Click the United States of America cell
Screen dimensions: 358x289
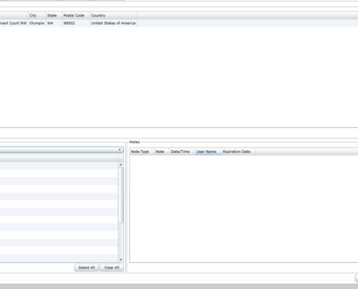pyautogui.click(x=114, y=23)
